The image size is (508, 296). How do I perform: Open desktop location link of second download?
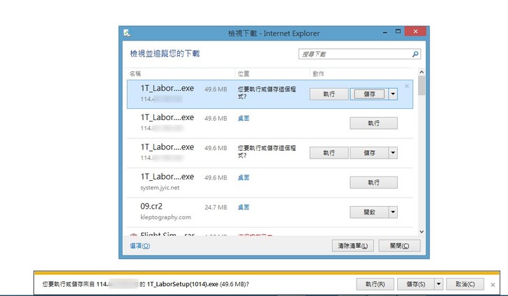tap(244, 119)
